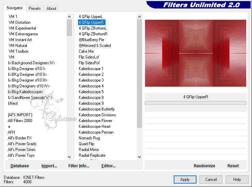252x187 pixels.
Task: Choose the Radial Mirror filter
Action: [89, 150]
